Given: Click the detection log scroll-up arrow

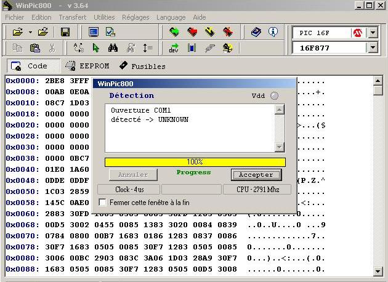Looking at the screenshot, I should [x=280, y=110].
